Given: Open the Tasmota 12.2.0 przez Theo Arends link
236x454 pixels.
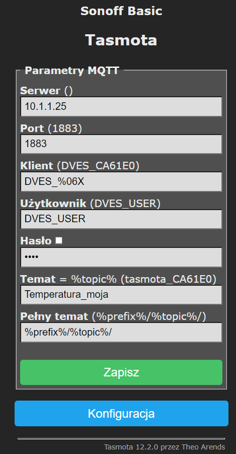Looking at the screenshot, I should tap(164, 447).
